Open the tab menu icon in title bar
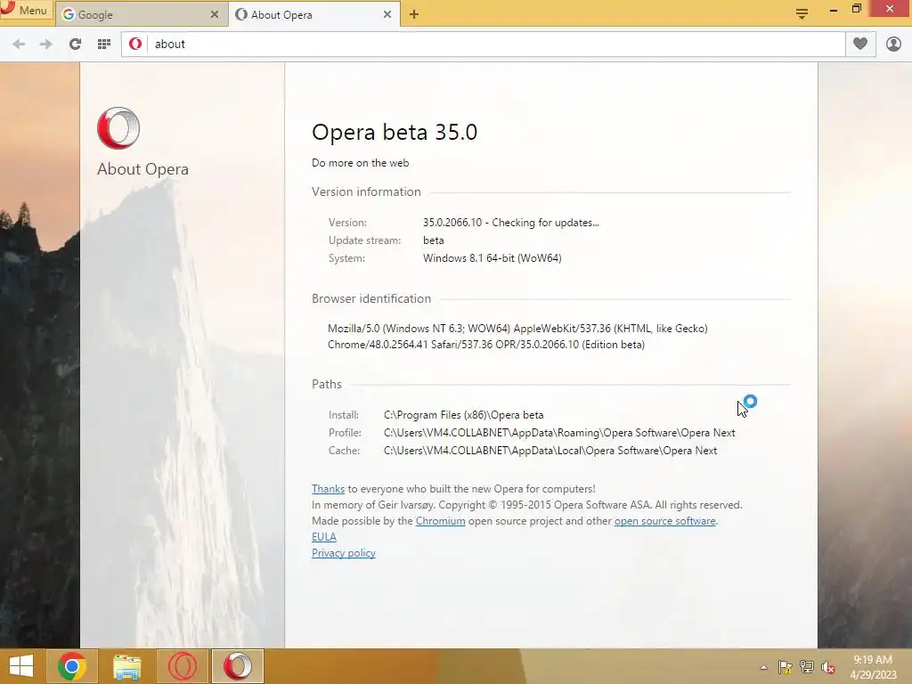The image size is (912, 684). (x=802, y=13)
